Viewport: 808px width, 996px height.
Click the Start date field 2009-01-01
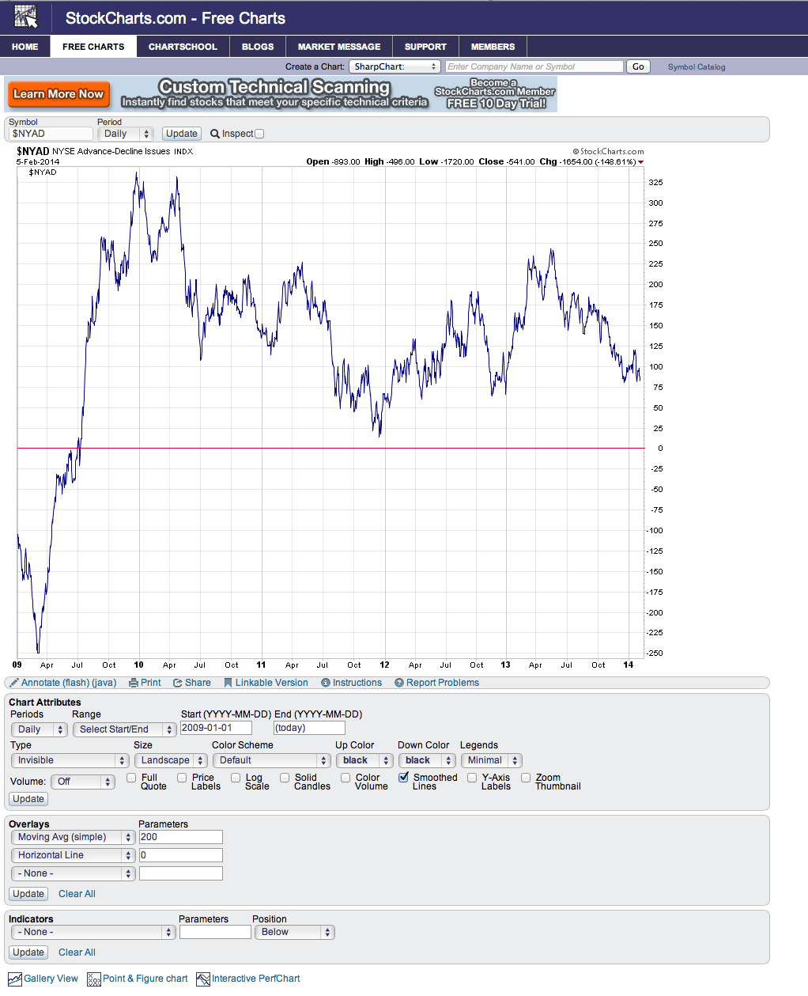click(216, 728)
